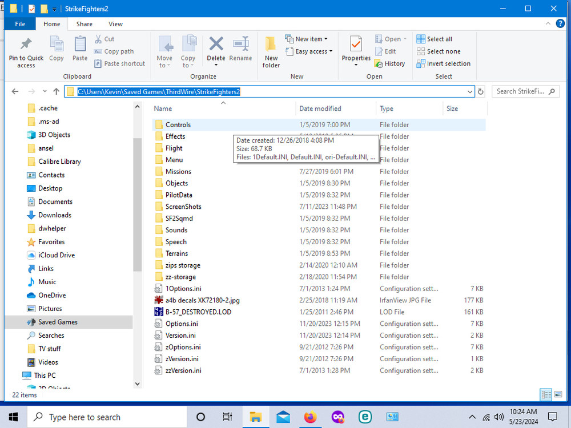Screen dimensions: 571x428
Task: Click the Properties icon in the ribbon
Action: [x=356, y=44]
